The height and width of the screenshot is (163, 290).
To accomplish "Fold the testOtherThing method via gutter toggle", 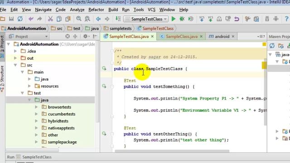I will point(112,134).
